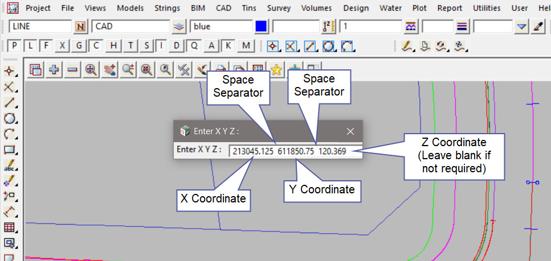The height and width of the screenshot is (261, 551).
Task: Click the yellow star favorites icon
Action: [x=276, y=69]
